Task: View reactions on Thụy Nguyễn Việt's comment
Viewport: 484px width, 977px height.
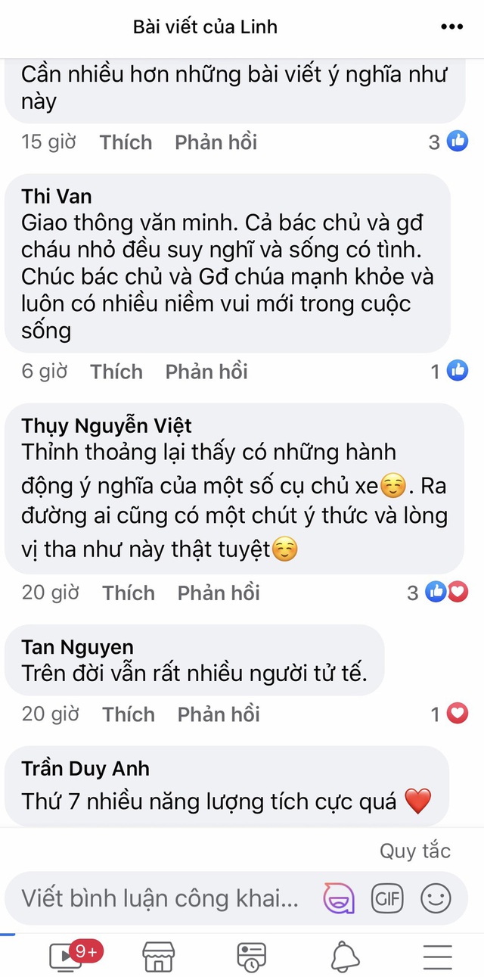Action: click(446, 593)
